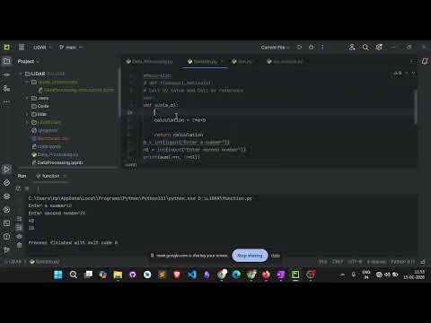Switch to the fourth editor tab
Screen dimensions: 431x323
click(285, 62)
